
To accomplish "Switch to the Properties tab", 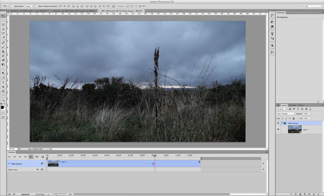I will pyautogui.click(x=281, y=13).
